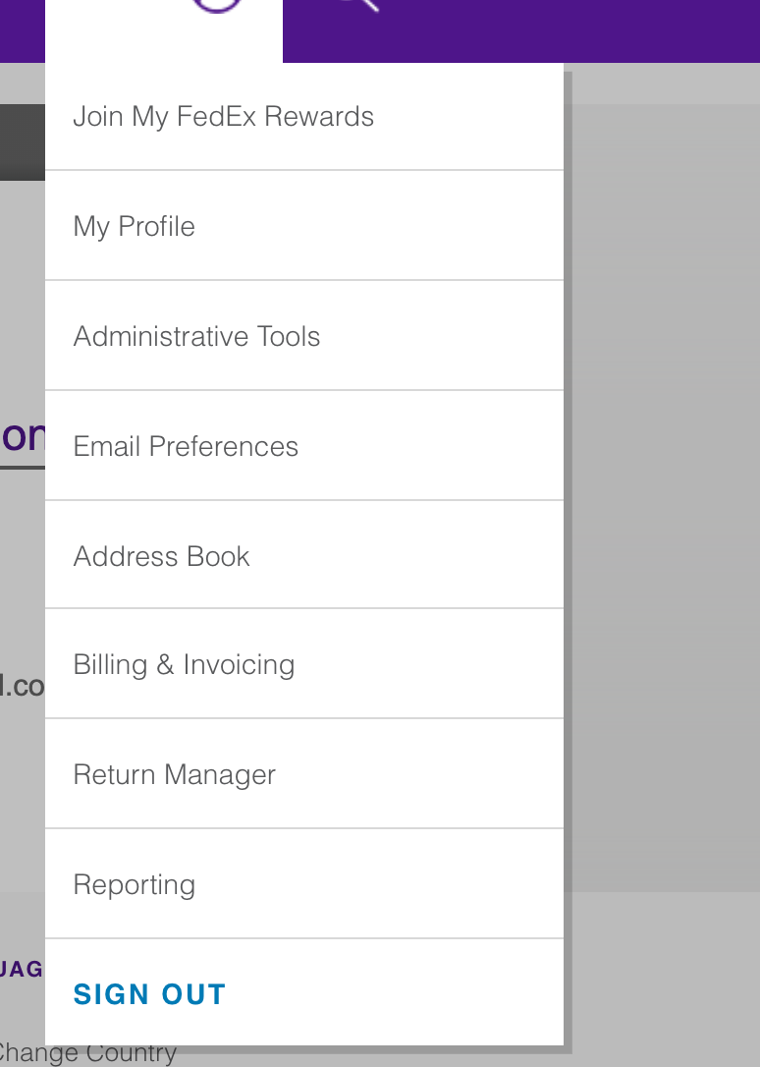Open Return Manager
The image size is (760, 1067).
[174, 774]
